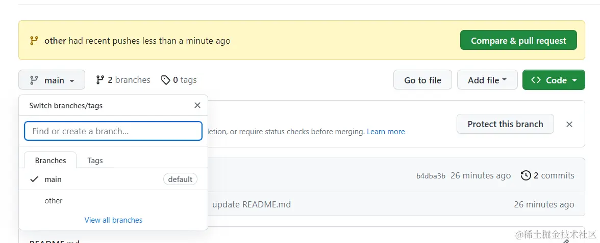Image resolution: width=600 pixels, height=243 pixels.
Task: Select the other branch from list
Action: [x=54, y=201]
